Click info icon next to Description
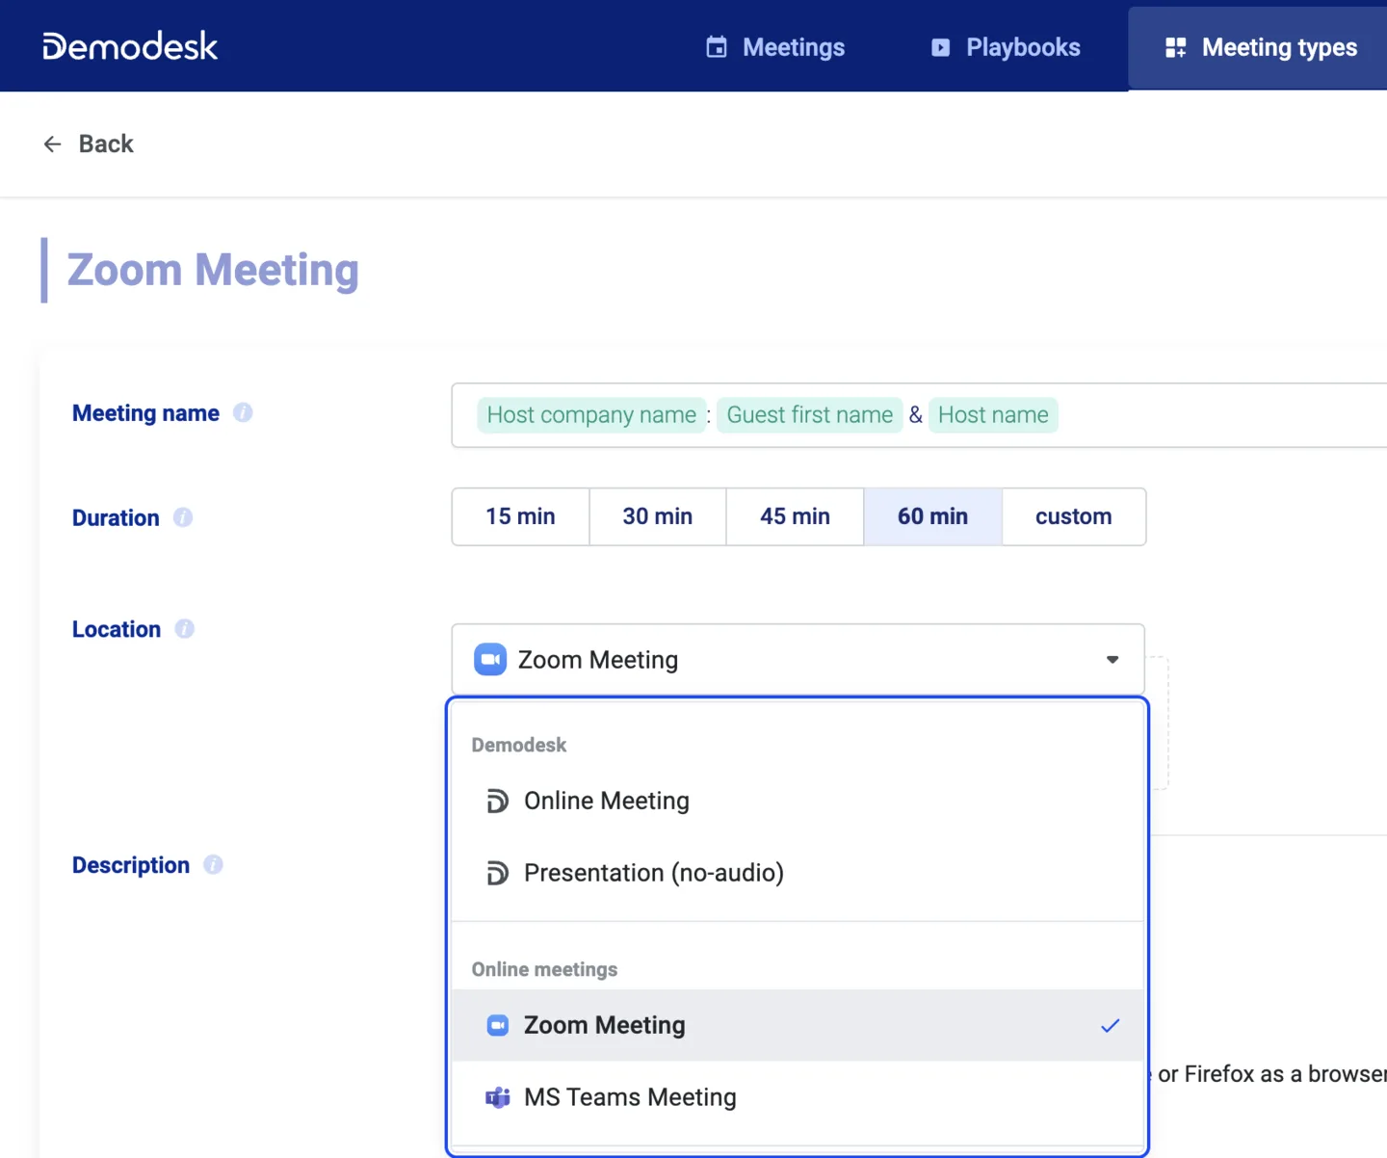The width and height of the screenshot is (1387, 1158). coord(214,864)
